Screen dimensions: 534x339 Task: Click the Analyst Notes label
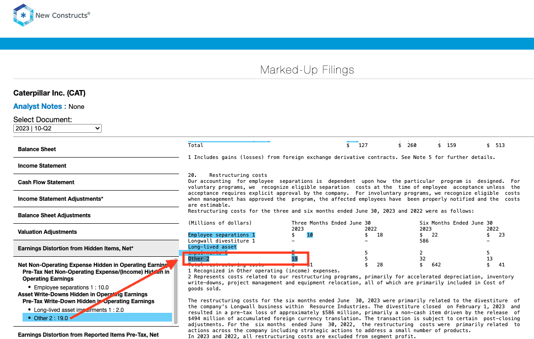[x=40, y=107]
